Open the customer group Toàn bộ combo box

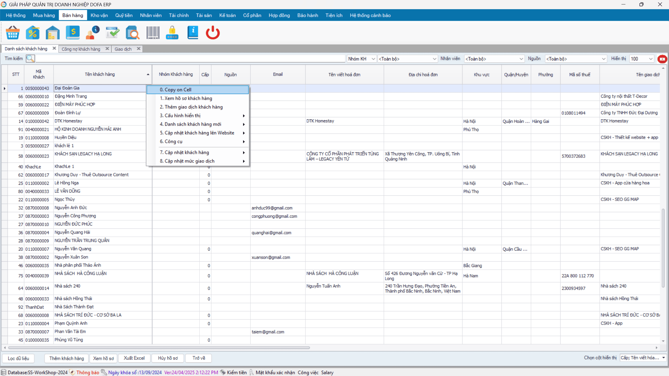click(x=407, y=59)
